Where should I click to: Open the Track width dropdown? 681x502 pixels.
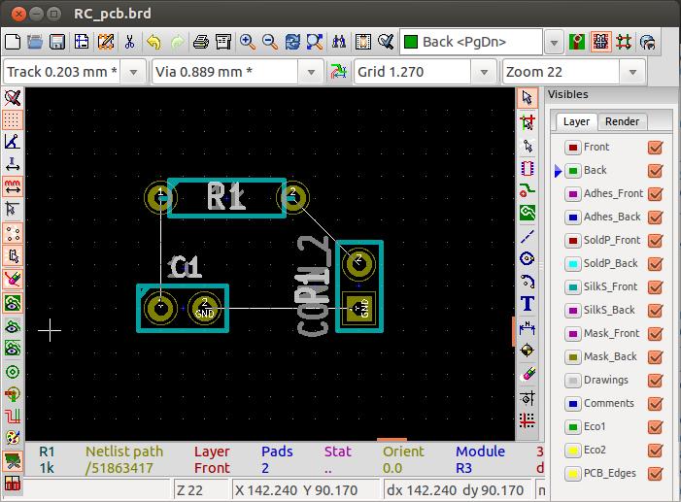pos(139,72)
